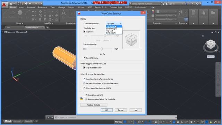Expand the Groups panel dropdown
Image resolution: width=222 pixels, height=125 pixels.
pos(183,23)
